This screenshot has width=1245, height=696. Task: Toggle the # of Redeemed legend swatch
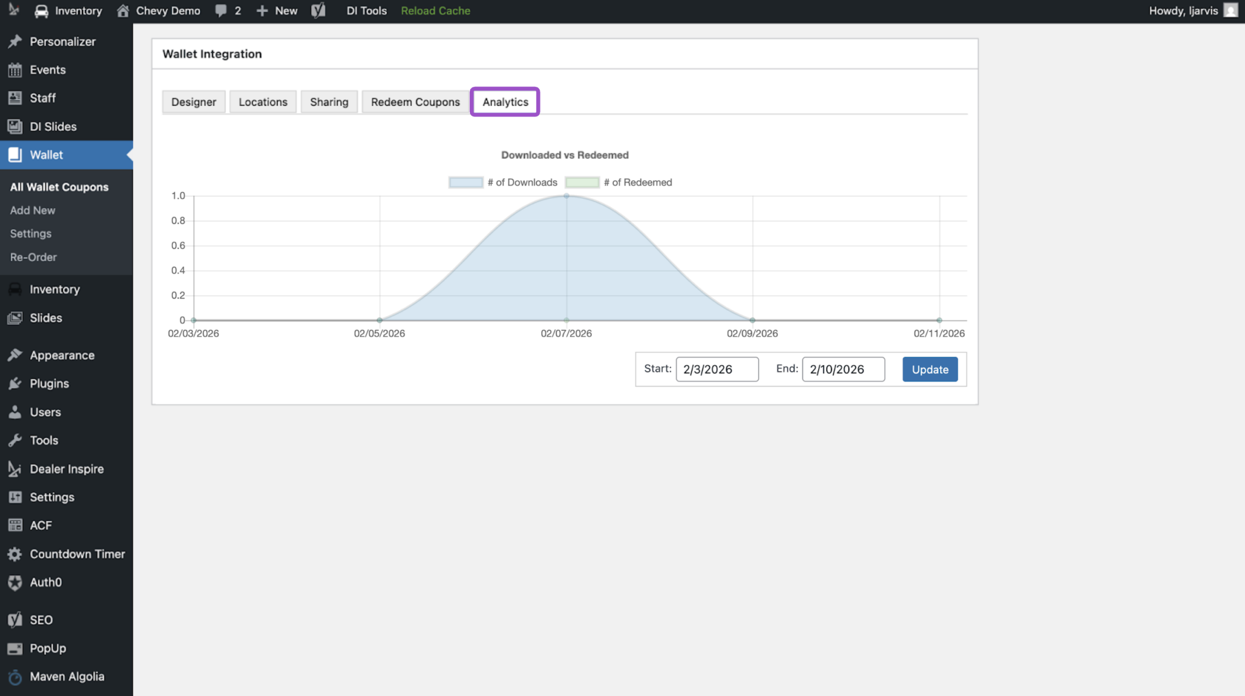click(x=582, y=182)
